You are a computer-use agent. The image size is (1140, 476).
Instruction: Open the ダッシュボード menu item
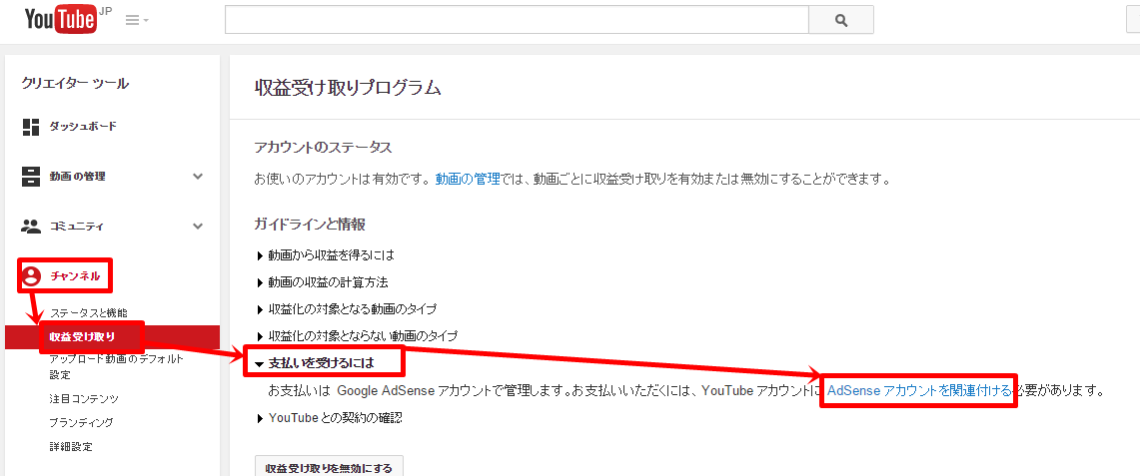tap(83, 127)
